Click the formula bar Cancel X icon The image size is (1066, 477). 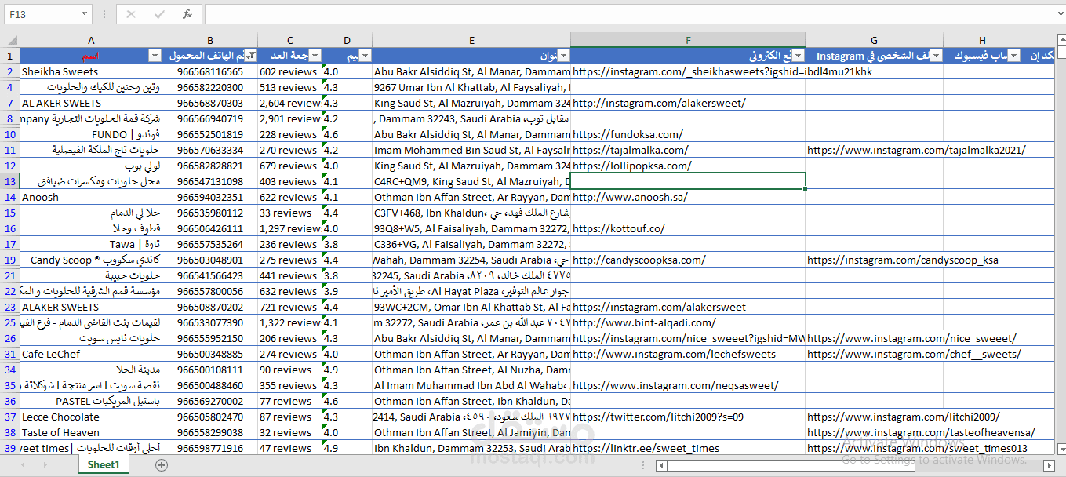click(x=131, y=14)
